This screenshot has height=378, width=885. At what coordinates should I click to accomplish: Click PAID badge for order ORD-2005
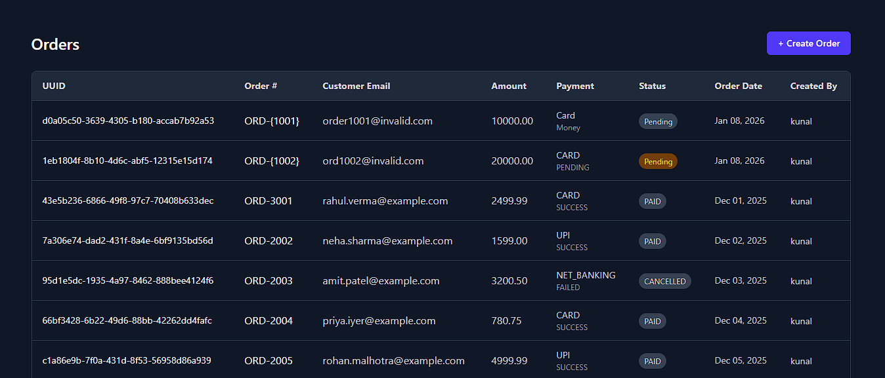coord(652,361)
